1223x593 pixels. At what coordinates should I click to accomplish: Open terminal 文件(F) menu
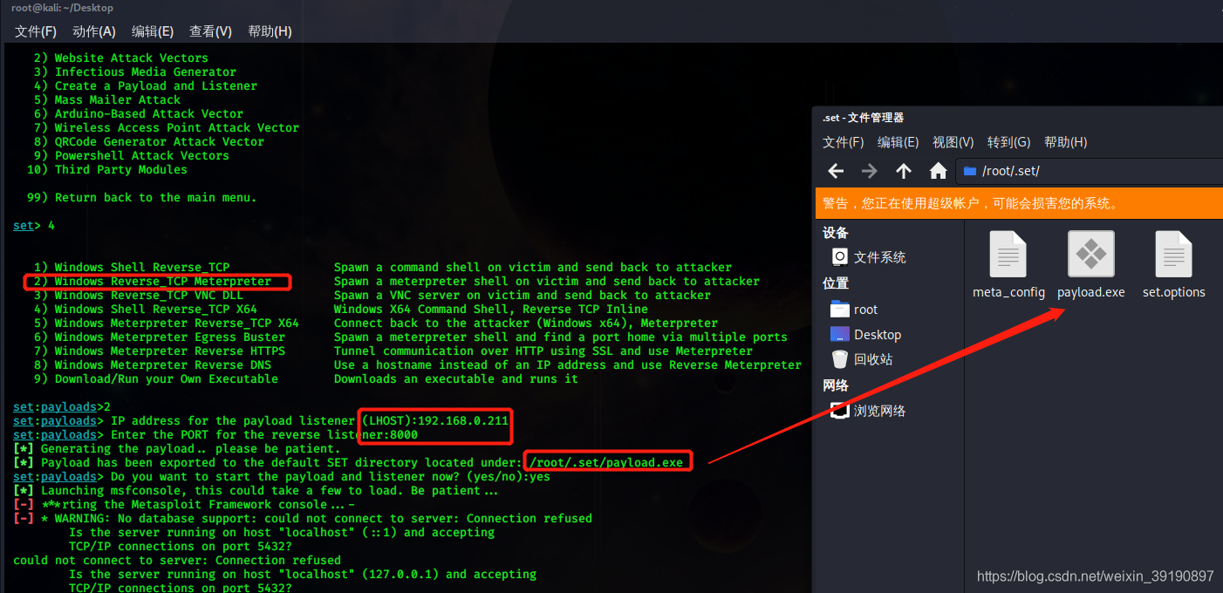coord(36,31)
